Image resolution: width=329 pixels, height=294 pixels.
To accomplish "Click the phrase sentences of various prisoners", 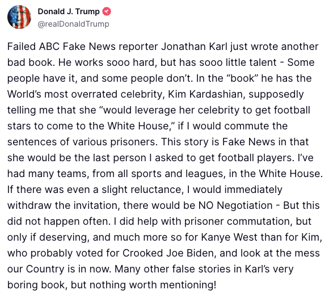I will [x=82, y=142].
